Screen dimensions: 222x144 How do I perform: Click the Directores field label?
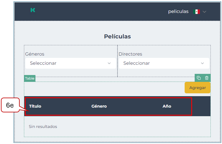tap(130, 54)
